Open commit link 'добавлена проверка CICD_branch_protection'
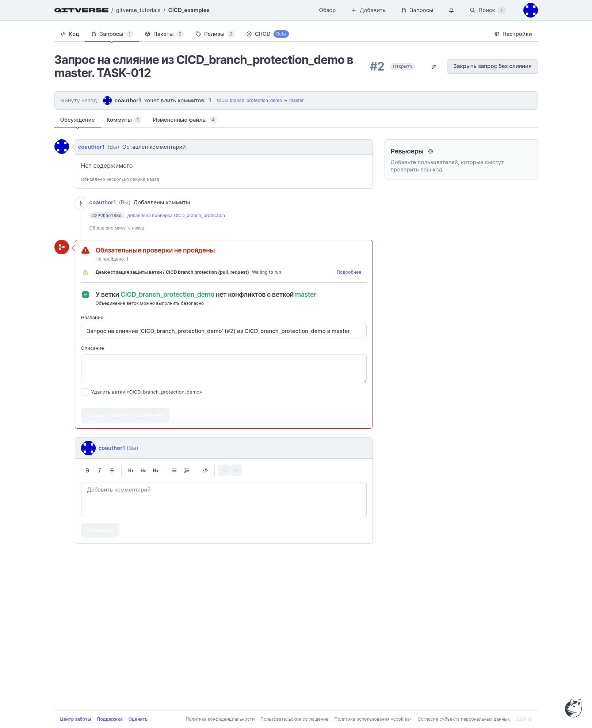 [x=176, y=216]
